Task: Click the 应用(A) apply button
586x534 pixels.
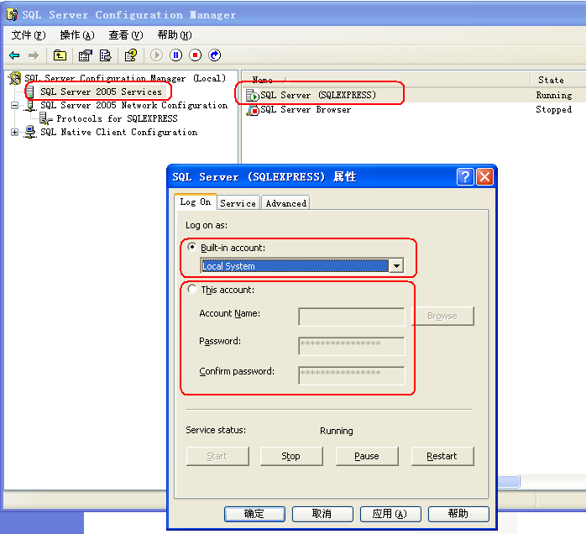Action: point(390,514)
